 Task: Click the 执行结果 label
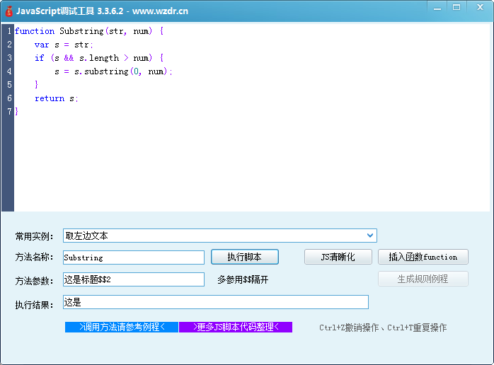click(34, 305)
